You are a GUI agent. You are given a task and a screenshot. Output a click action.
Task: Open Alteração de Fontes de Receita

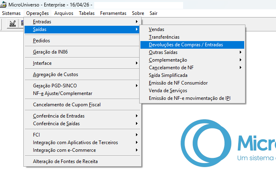tap(65, 161)
